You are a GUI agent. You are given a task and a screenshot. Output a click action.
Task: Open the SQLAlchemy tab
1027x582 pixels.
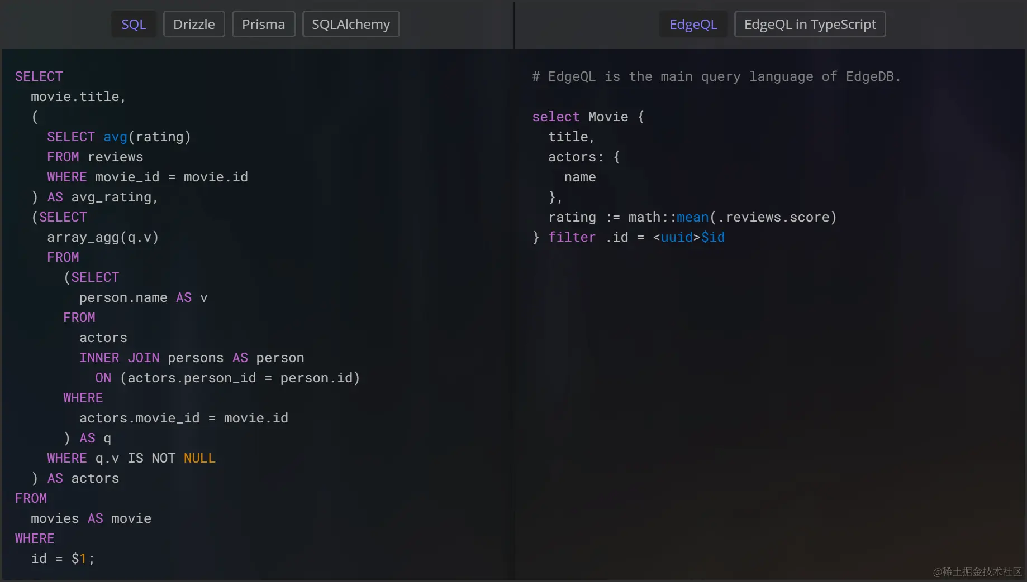[351, 25]
